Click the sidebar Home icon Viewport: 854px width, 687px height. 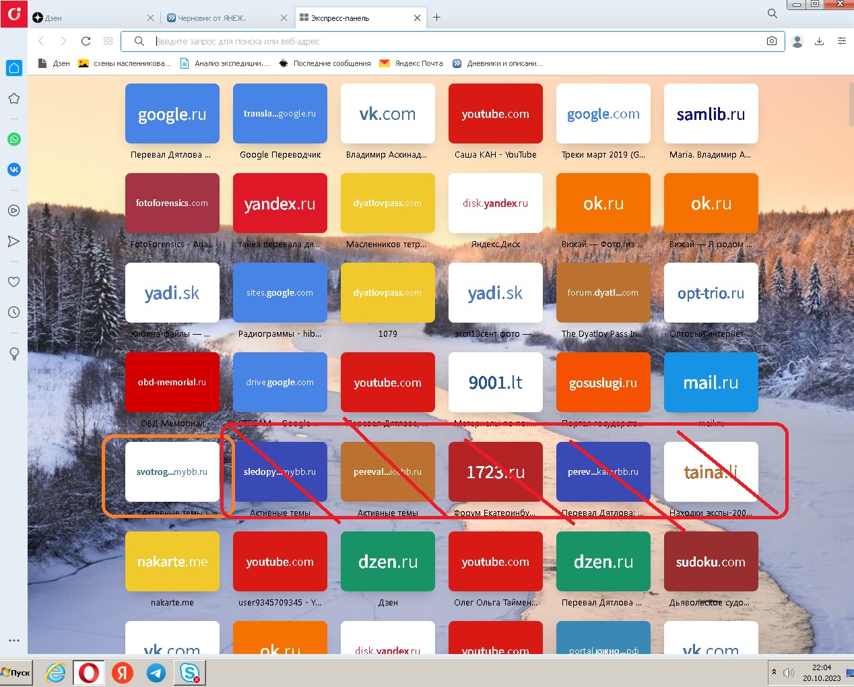coord(13,68)
